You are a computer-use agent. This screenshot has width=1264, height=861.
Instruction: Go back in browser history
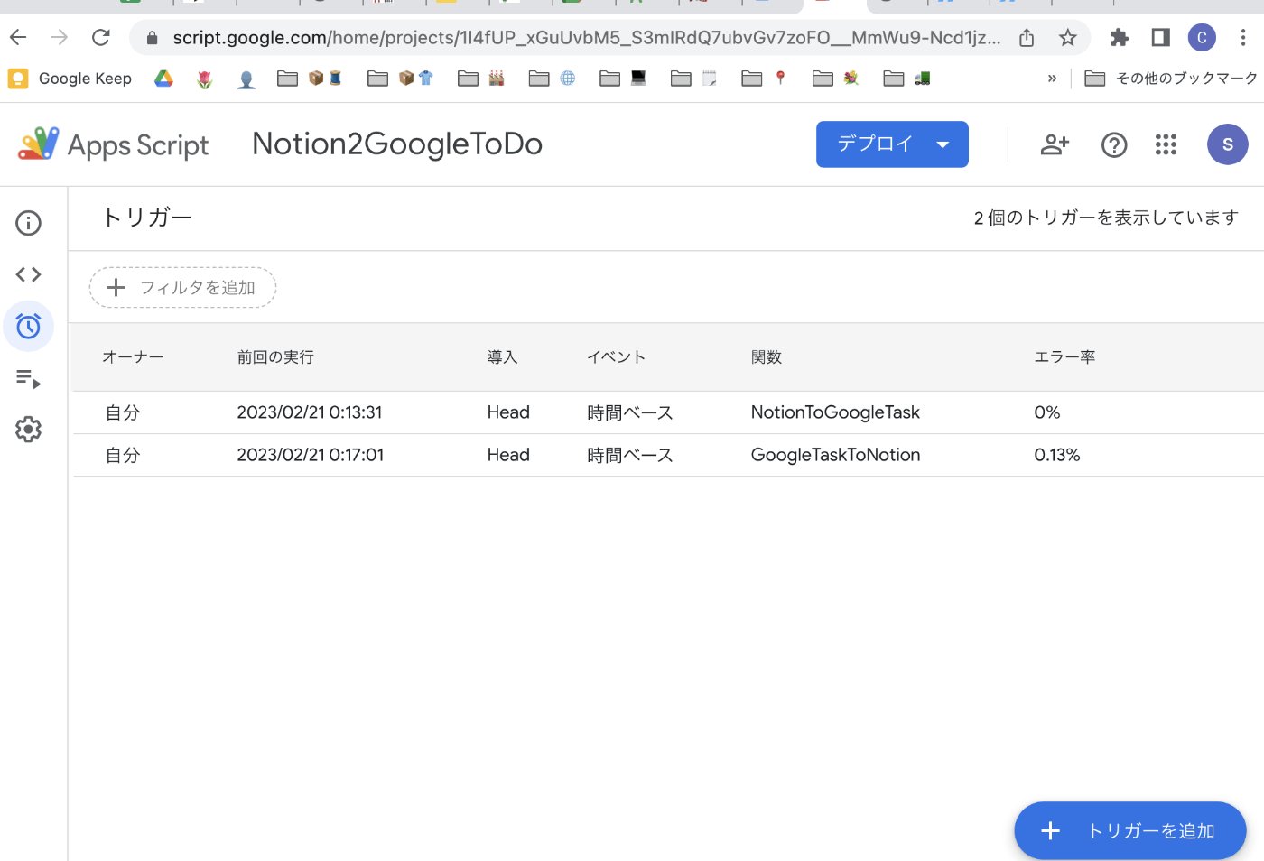(x=18, y=37)
